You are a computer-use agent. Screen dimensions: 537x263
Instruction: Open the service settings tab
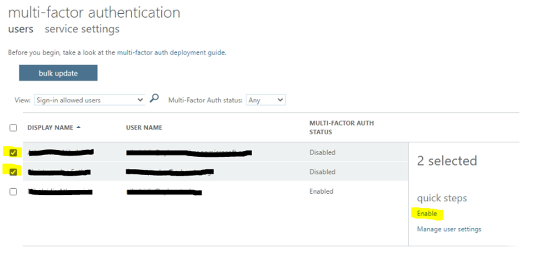coord(82,29)
